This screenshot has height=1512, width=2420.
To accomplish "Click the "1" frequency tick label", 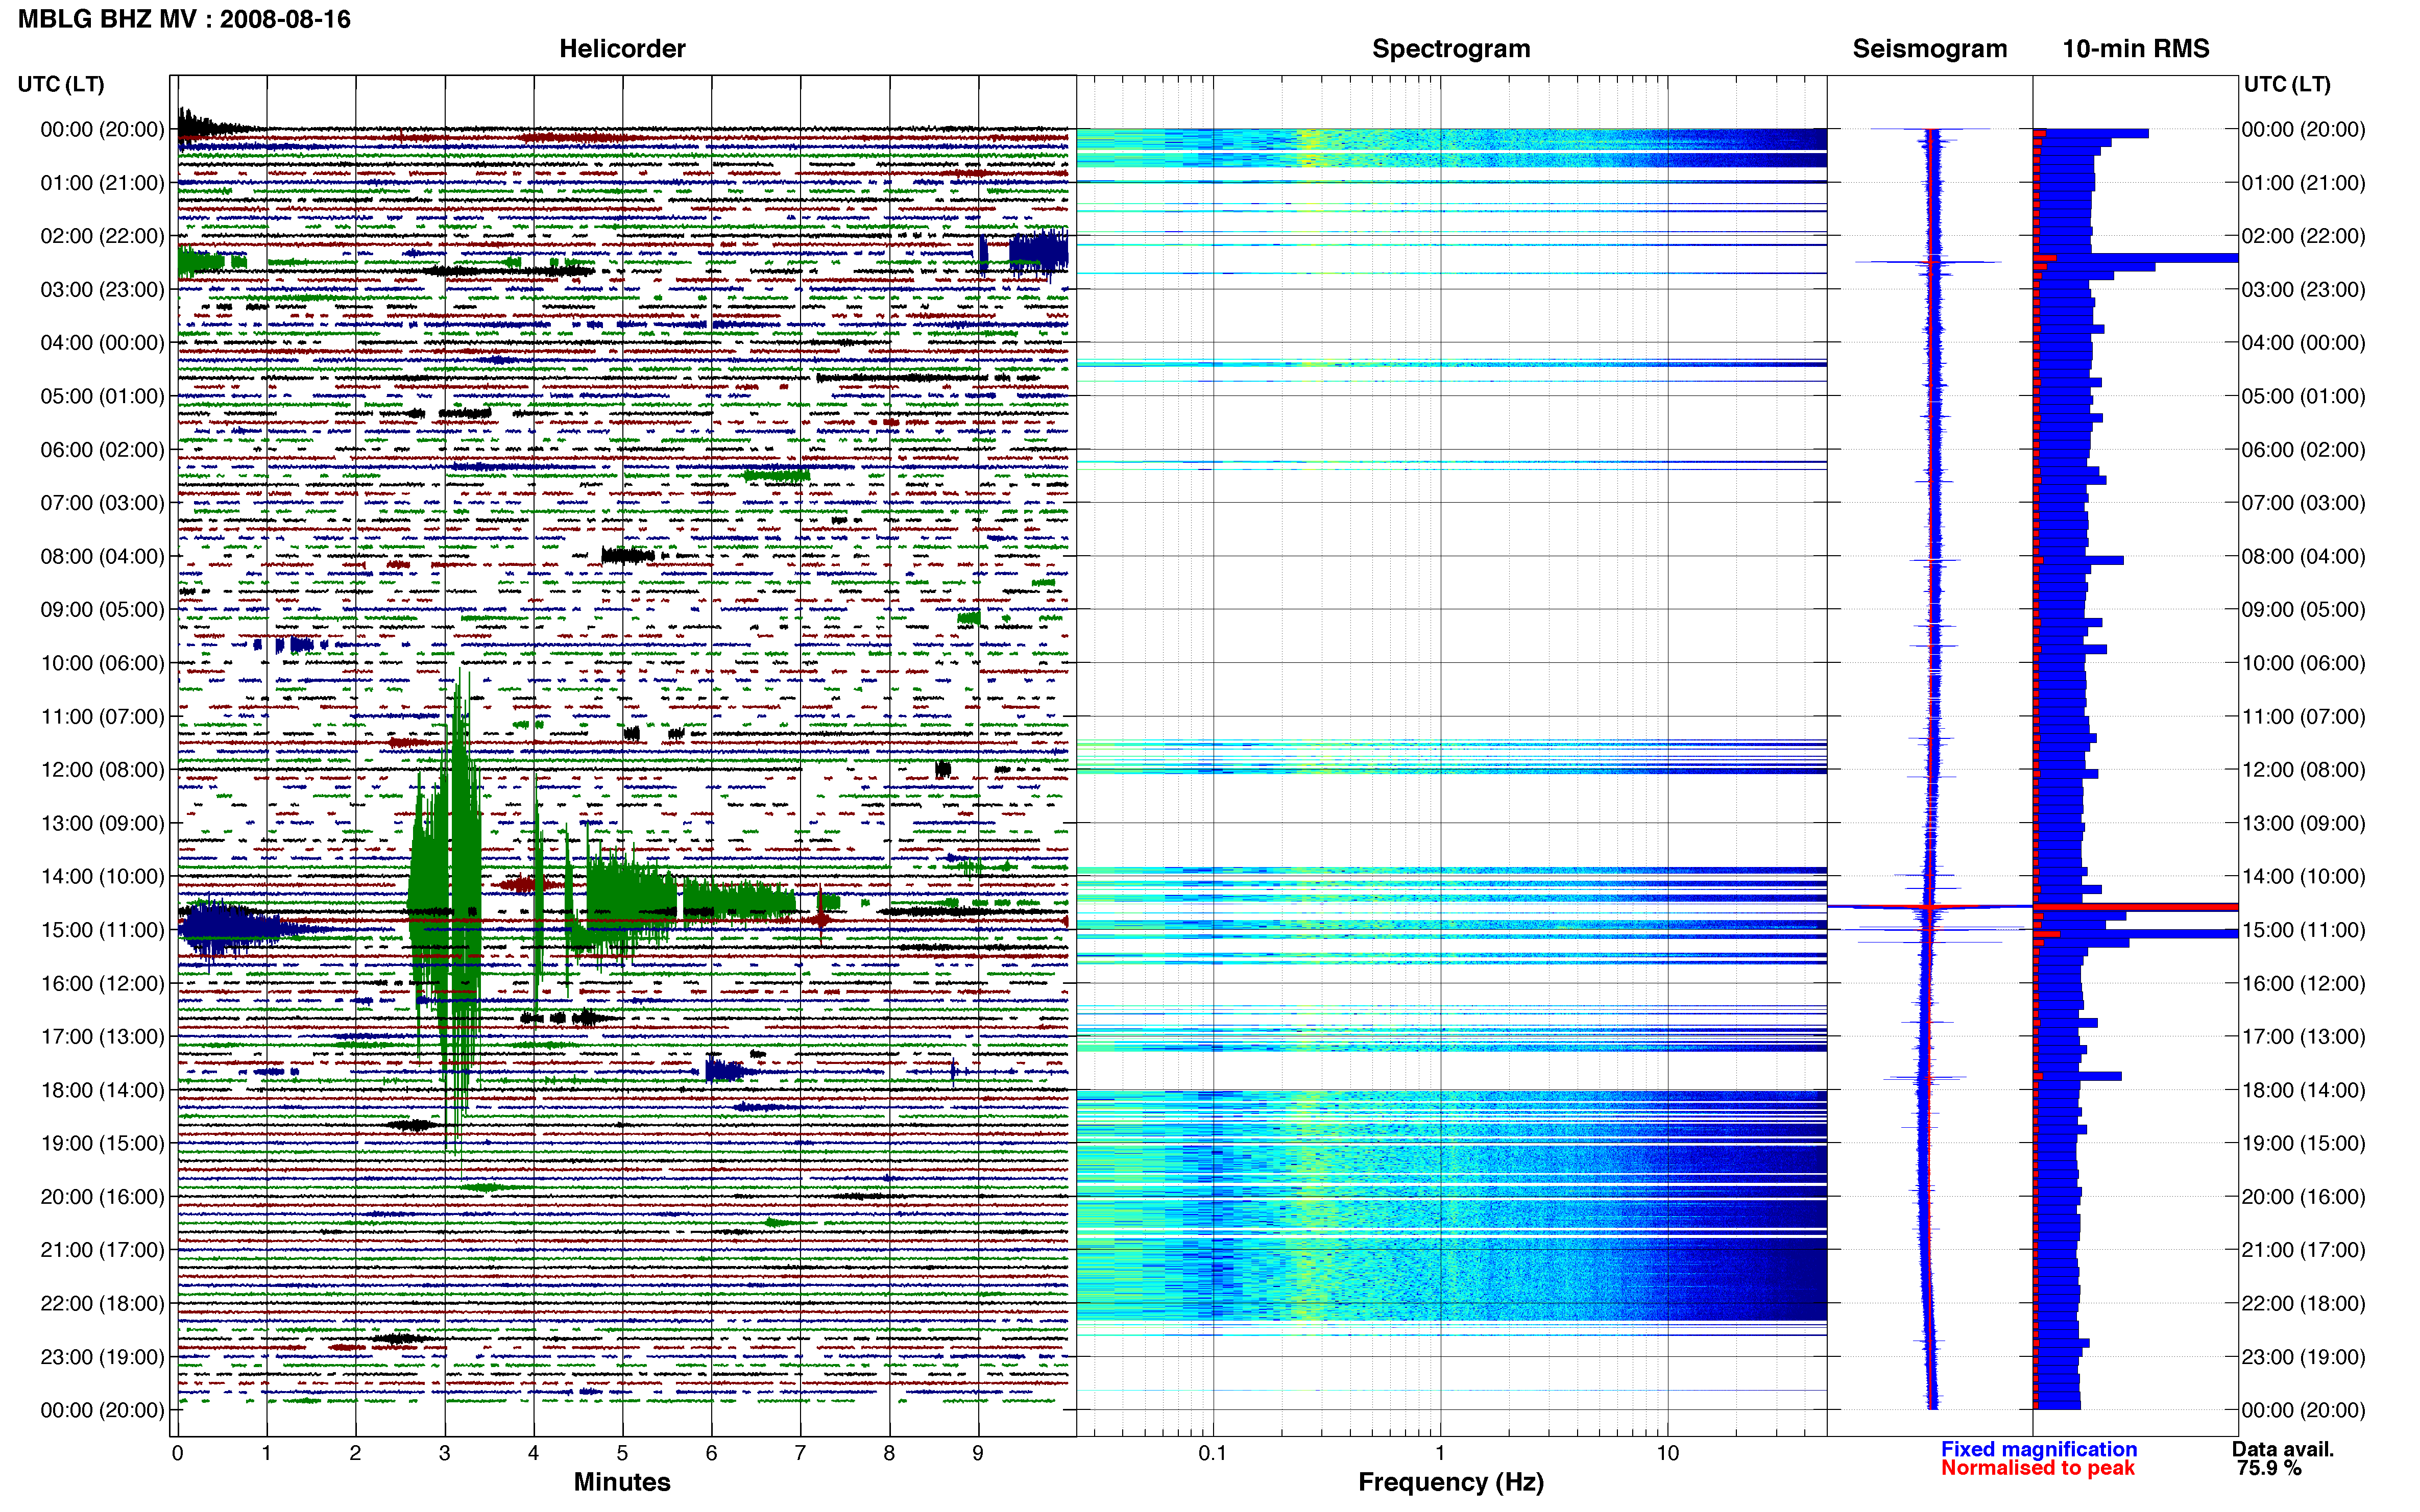I will point(1441,1453).
